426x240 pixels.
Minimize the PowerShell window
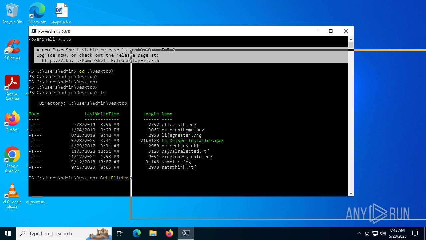click(316, 31)
